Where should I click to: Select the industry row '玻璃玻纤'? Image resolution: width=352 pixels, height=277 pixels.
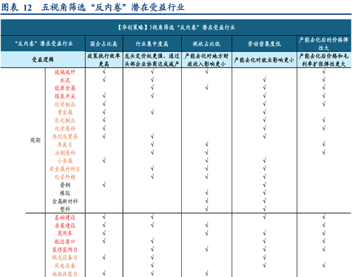(x=65, y=72)
